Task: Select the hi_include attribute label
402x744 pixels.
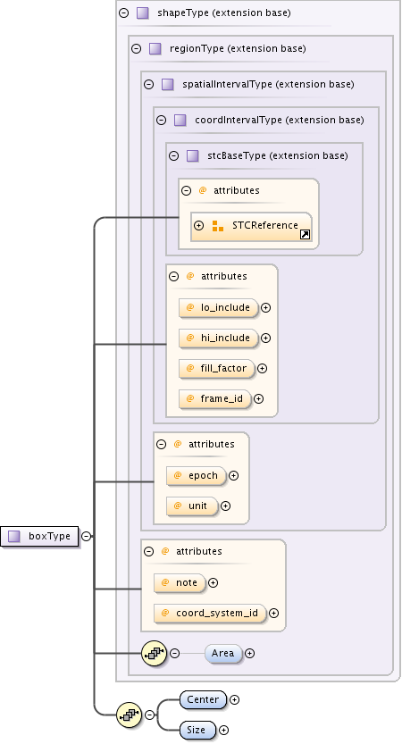Action: click(x=225, y=338)
